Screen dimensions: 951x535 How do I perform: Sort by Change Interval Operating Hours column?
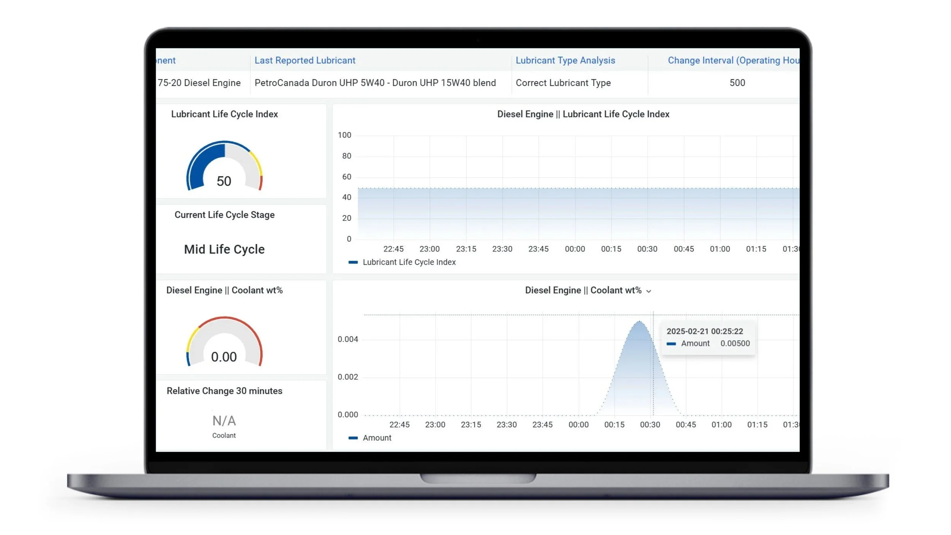pyautogui.click(x=733, y=60)
